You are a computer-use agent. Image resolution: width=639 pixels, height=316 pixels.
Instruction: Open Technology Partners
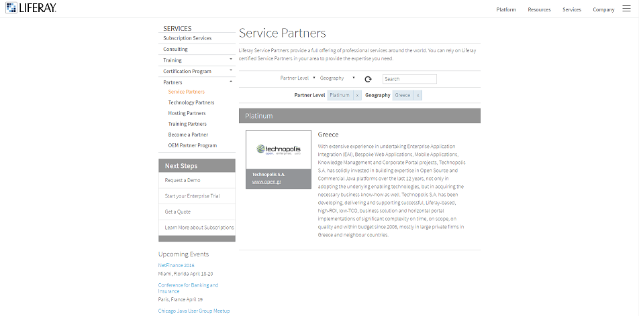click(x=191, y=102)
